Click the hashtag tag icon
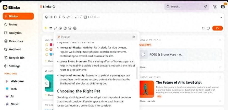The image size is (228, 110). click(x=51, y=28)
